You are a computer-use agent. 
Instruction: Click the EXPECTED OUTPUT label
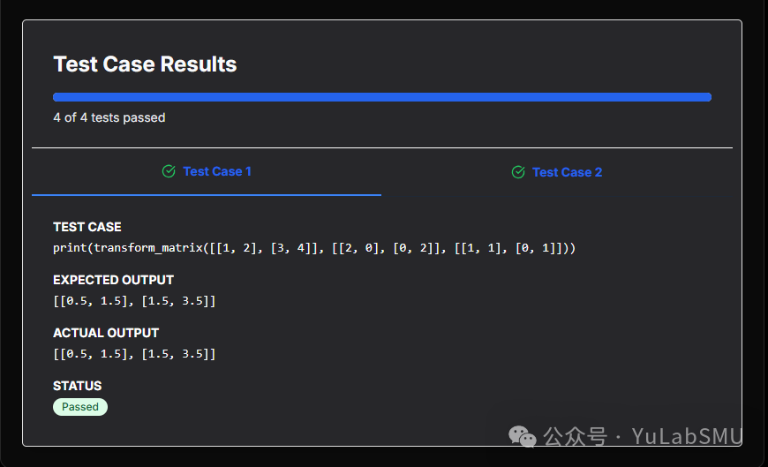coord(113,280)
